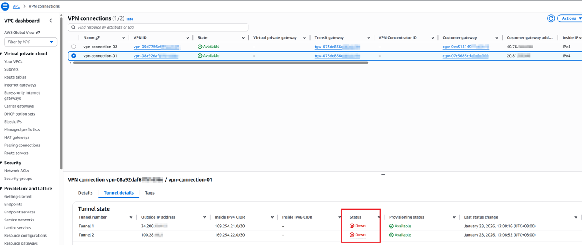Refresh the VPN connections list
The height and width of the screenshot is (245, 582).
pyautogui.click(x=550, y=18)
